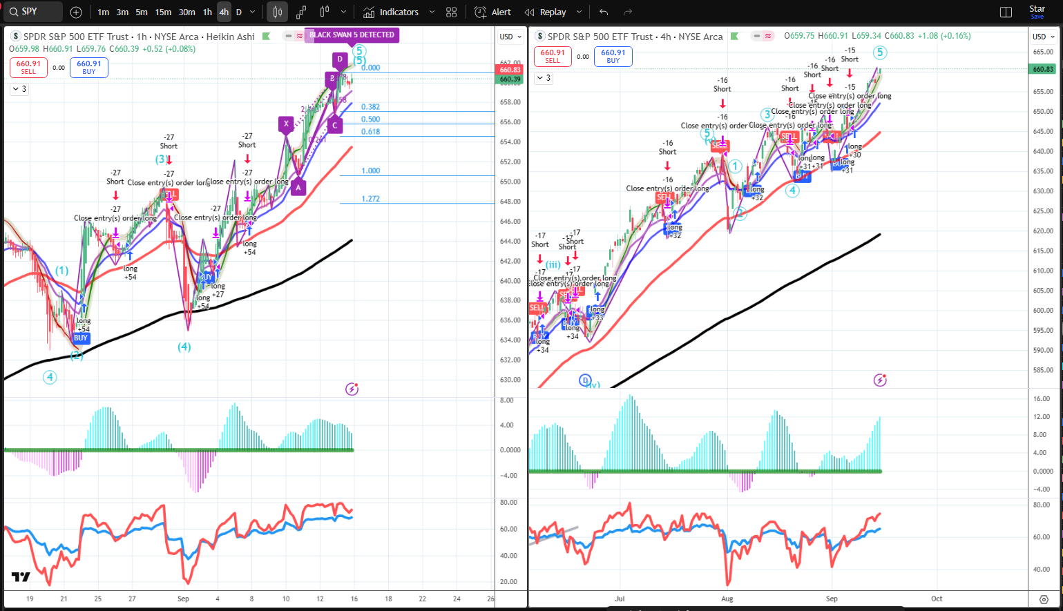Click the purple A pattern marker on 1h chart

pos(298,187)
